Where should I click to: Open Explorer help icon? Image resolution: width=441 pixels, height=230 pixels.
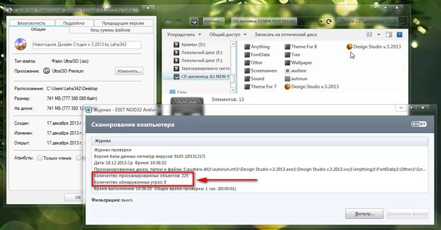(x=400, y=34)
